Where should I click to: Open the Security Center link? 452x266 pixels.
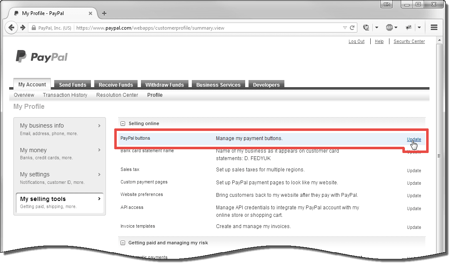coord(409,42)
